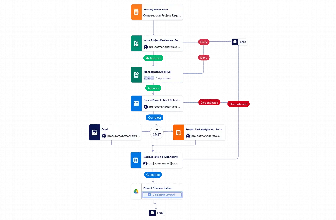
Task: Select the Approve label below Management Approval
Action: (x=153, y=88)
